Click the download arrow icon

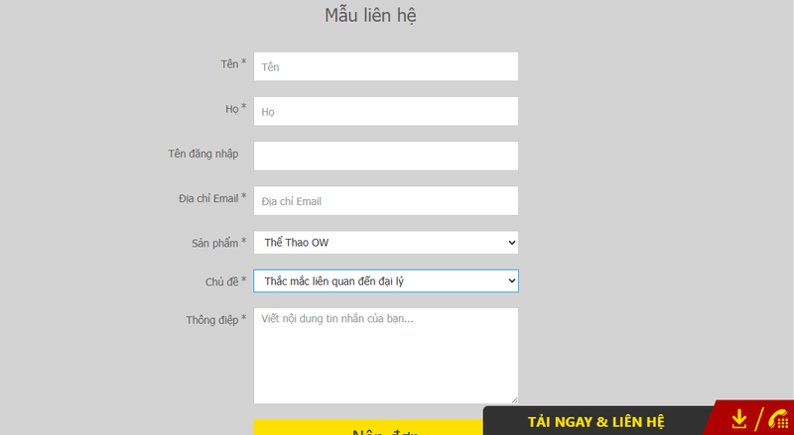738,419
